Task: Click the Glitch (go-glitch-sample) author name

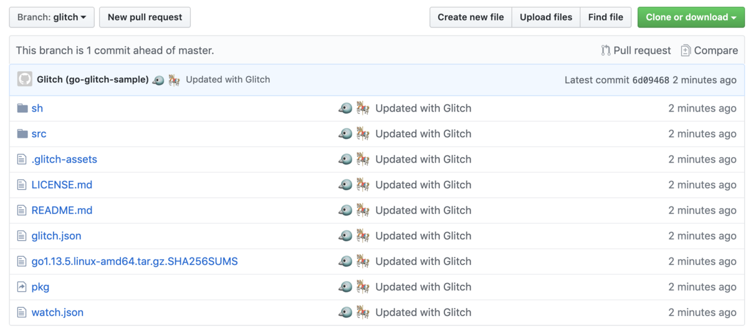Action: (x=93, y=80)
